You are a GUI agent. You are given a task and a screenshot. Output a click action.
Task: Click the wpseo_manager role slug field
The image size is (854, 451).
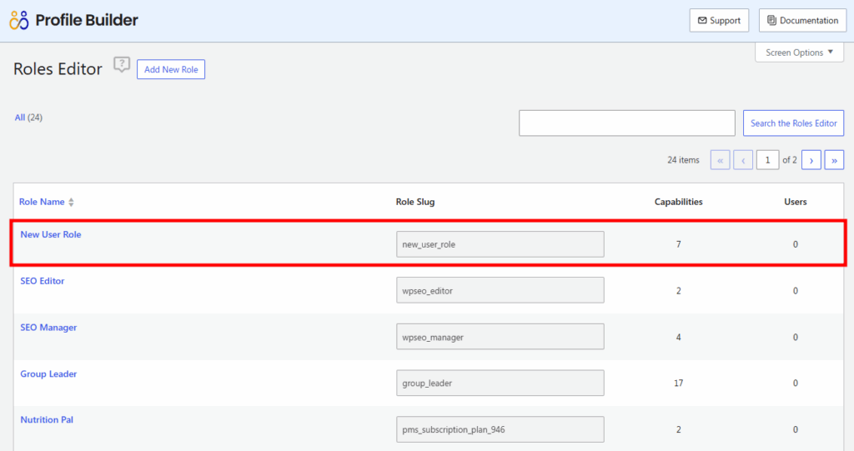coord(500,338)
